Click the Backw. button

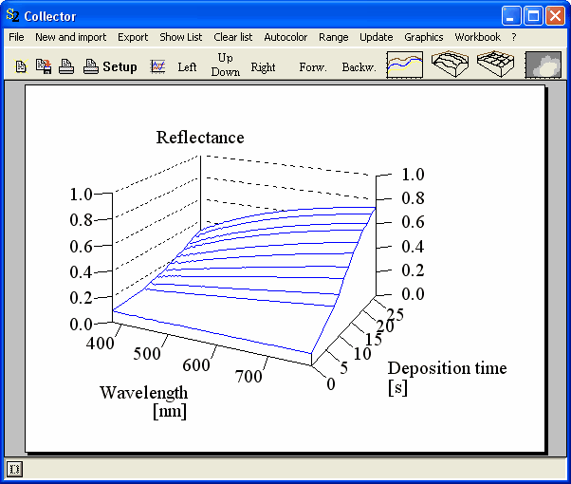click(x=359, y=67)
